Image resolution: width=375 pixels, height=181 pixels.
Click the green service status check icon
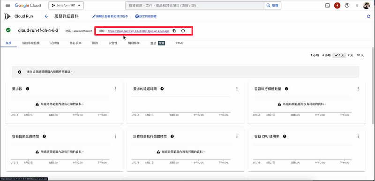(x=8, y=30)
